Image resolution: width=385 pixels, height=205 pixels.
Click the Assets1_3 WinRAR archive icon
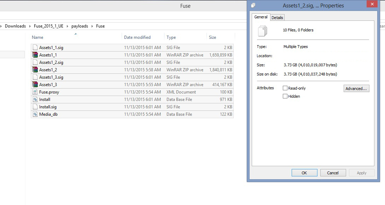(x=35, y=84)
